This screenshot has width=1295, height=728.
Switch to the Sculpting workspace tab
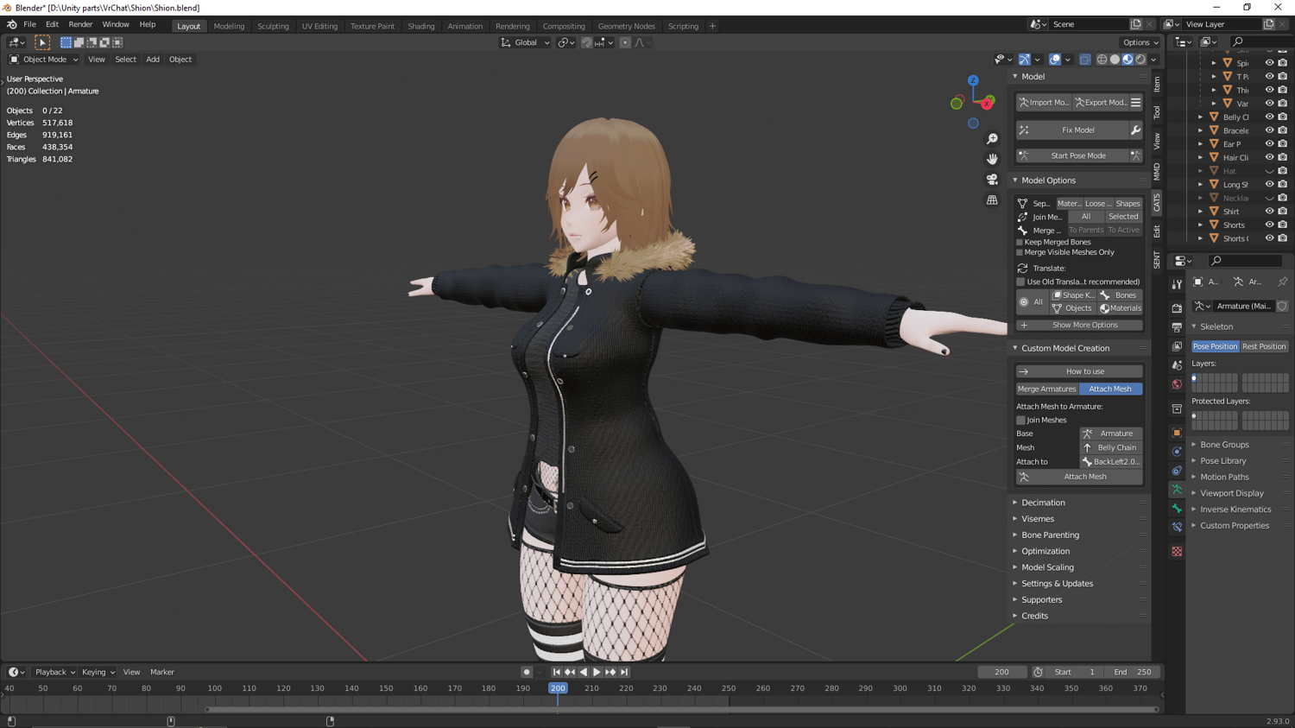tap(273, 26)
